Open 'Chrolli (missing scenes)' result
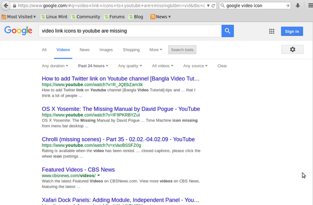The image size is (313, 205). [x=118, y=139]
